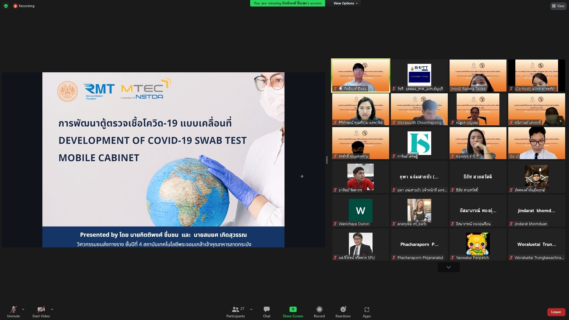
Task: Click 'MOBILE CABINET' slide title text
Action: pyautogui.click(x=99, y=158)
